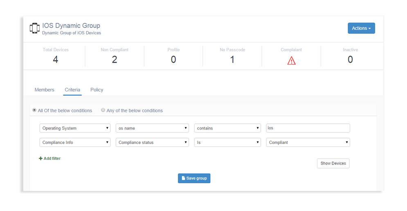Viewport: 407px width, 211px height.
Task: Expand the 'os name' field dropdown
Action: click(152, 128)
